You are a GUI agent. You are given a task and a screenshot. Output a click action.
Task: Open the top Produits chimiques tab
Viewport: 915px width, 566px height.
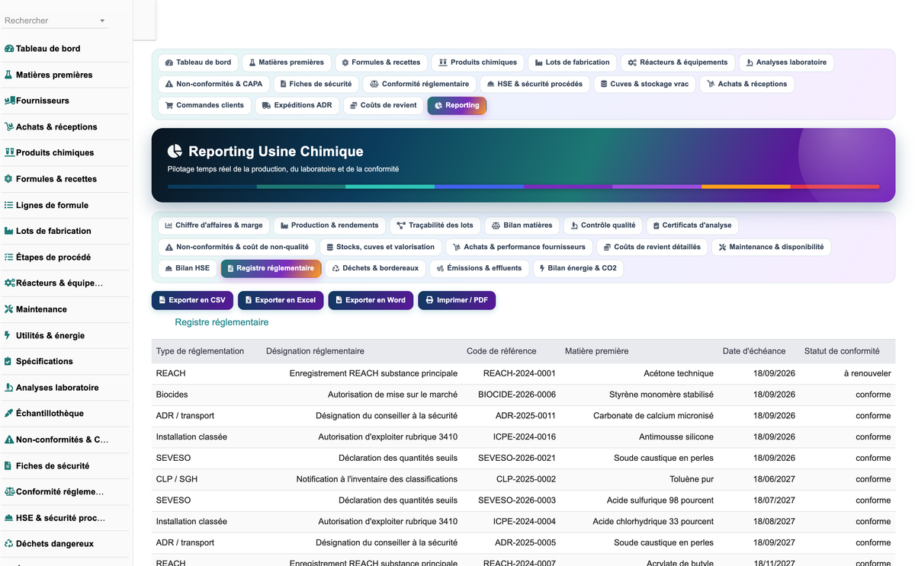[478, 62]
